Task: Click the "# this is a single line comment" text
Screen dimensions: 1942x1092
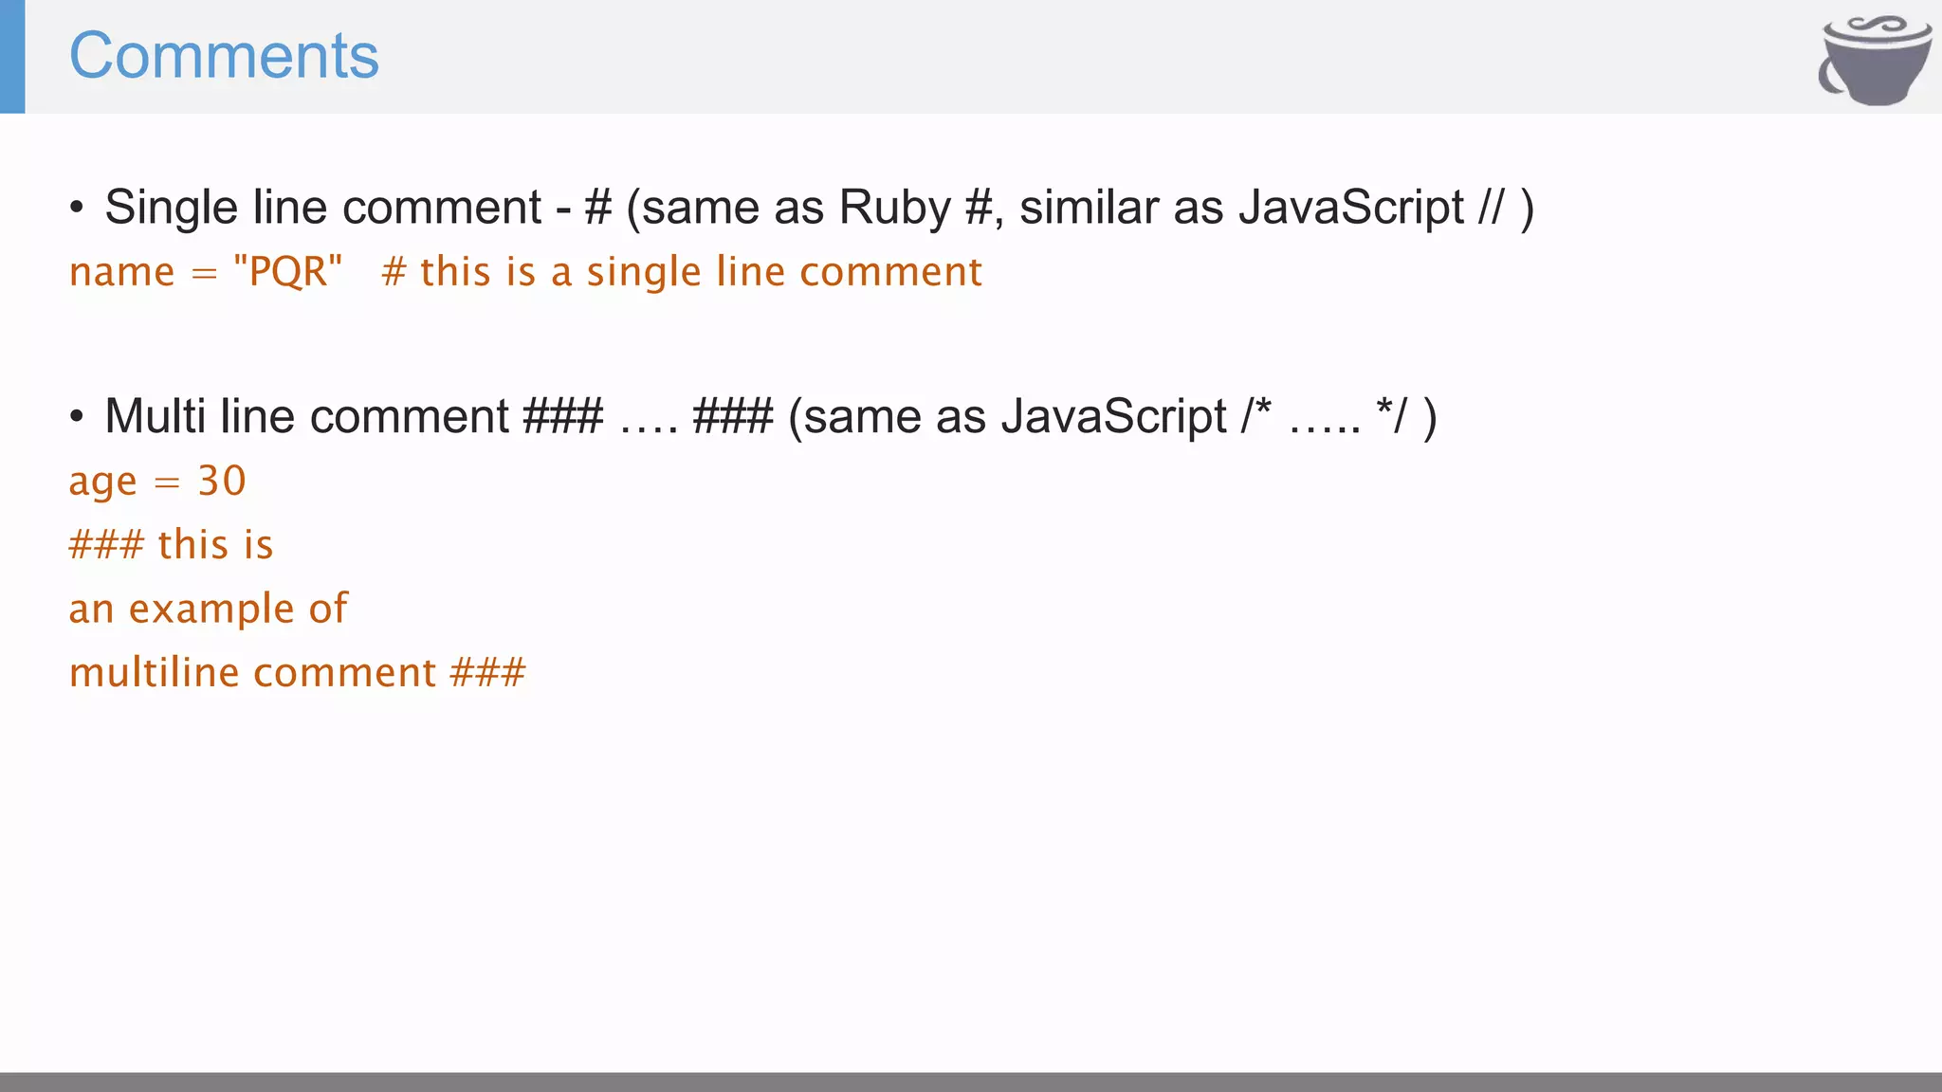Action: [x=681, y=272]
